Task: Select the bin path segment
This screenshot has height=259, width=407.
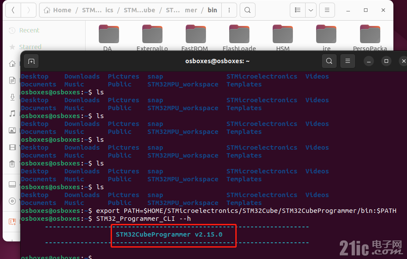Action: pyautogui.click(x=213, y=10)
